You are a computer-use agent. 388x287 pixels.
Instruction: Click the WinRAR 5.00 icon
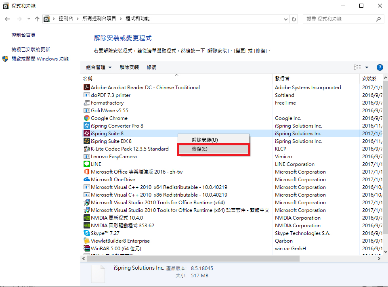coord(86,249)
